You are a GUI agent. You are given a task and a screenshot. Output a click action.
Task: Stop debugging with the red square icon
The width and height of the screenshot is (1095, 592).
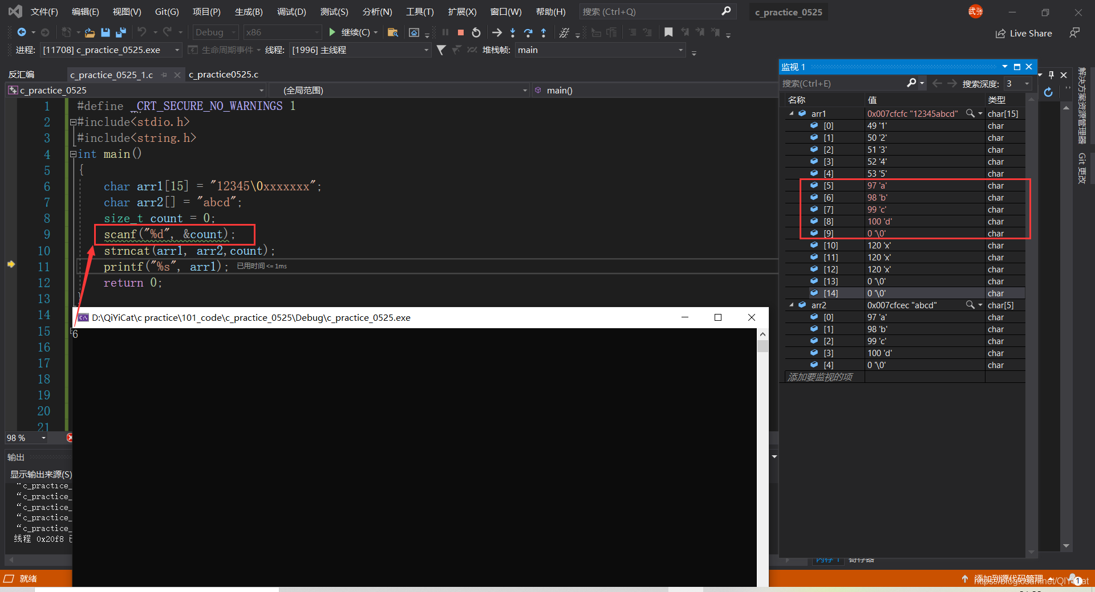pos(461,32)
